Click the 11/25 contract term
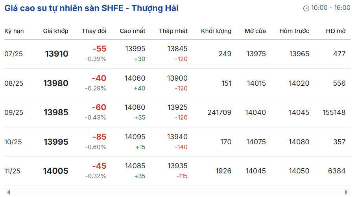This screenshot has height=197, width=356. click(12, 171)
